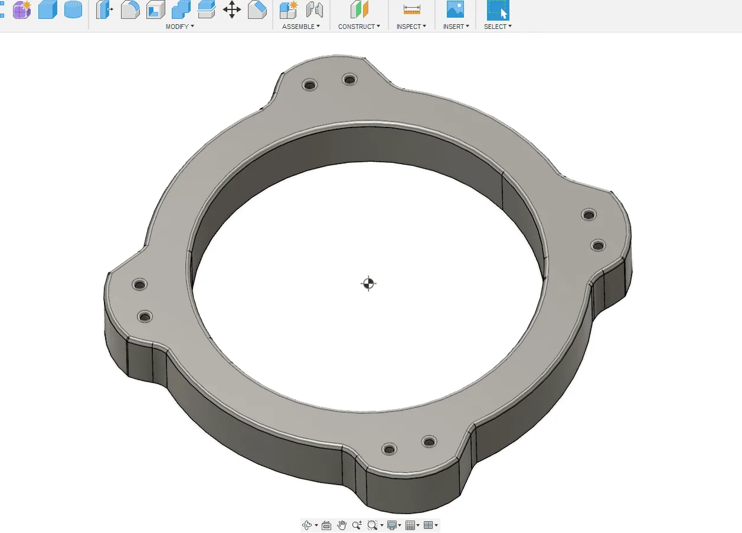Screen dimensions: 742x533
Task: Open the MODIFY dropdown menu
Action: tap(179, 27)
